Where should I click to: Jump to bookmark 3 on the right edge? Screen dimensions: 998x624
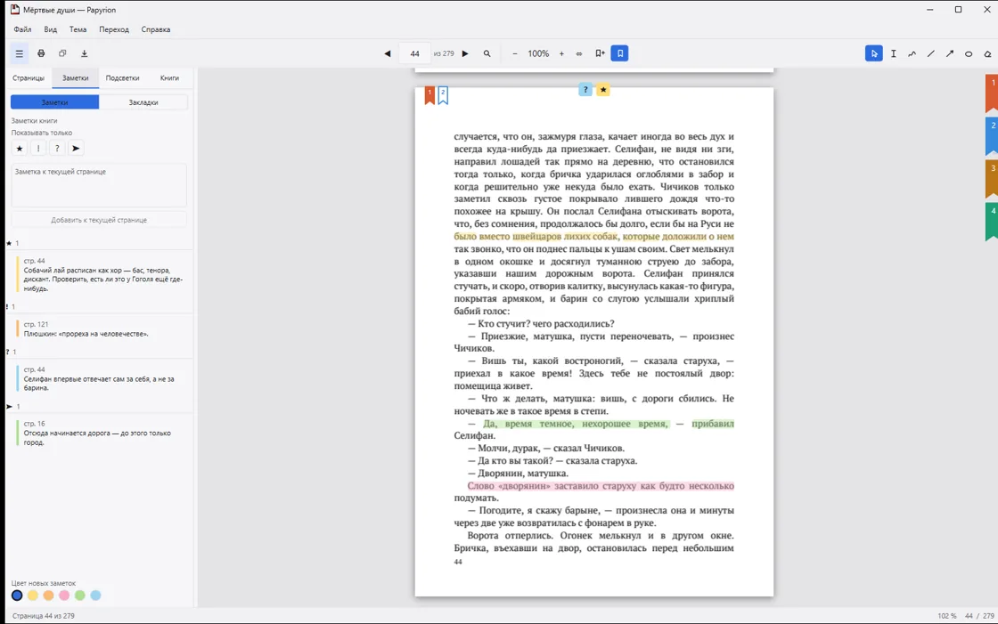click(992, 178)
